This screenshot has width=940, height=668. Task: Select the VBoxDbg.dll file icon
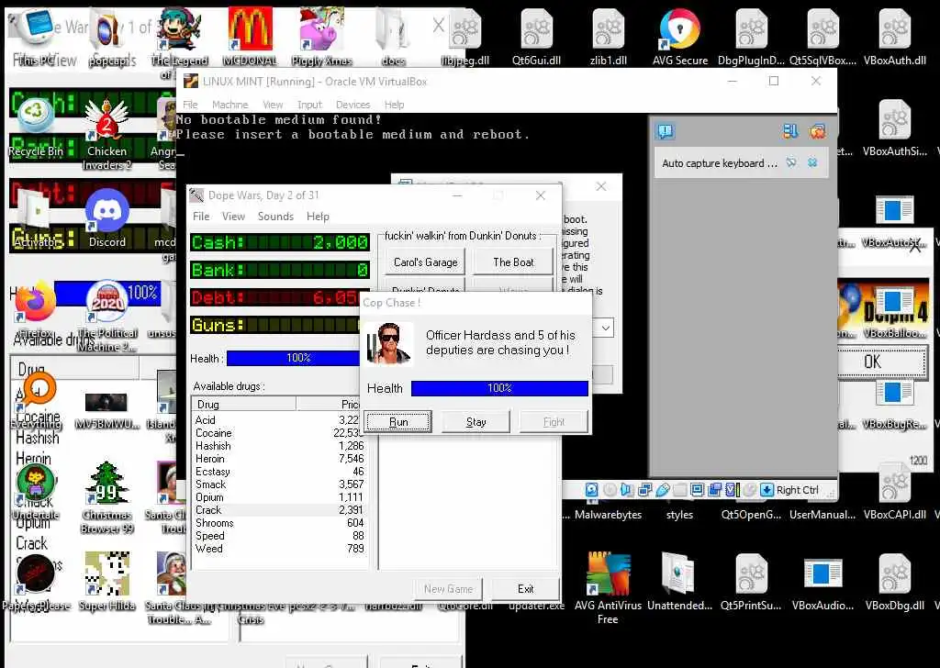[894, 581]
